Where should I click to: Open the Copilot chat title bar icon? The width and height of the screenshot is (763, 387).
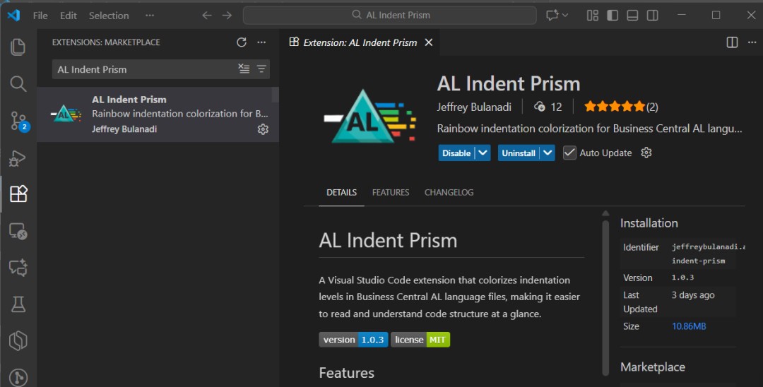click(552, 16)
